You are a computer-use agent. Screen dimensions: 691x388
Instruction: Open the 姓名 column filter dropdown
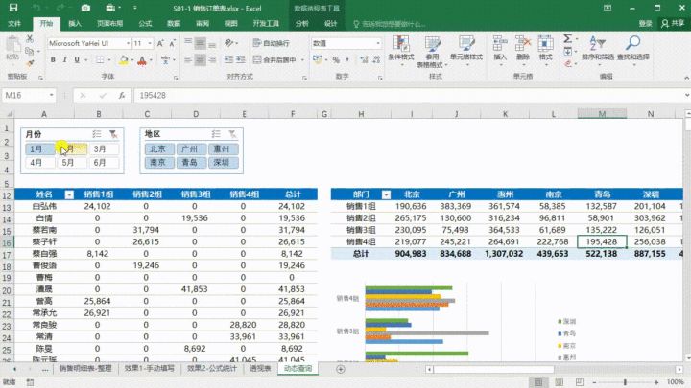69,194
